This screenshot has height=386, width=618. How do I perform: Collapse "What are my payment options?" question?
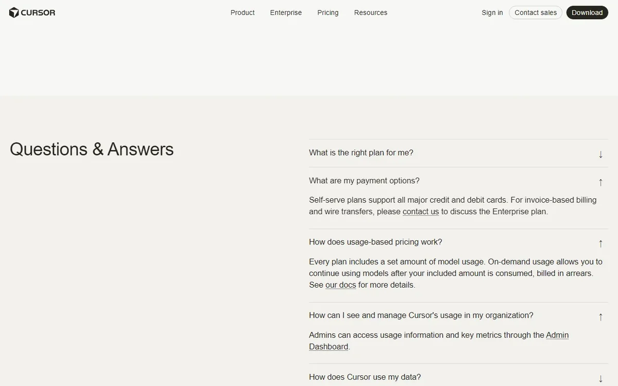click(x=458, y=181)
